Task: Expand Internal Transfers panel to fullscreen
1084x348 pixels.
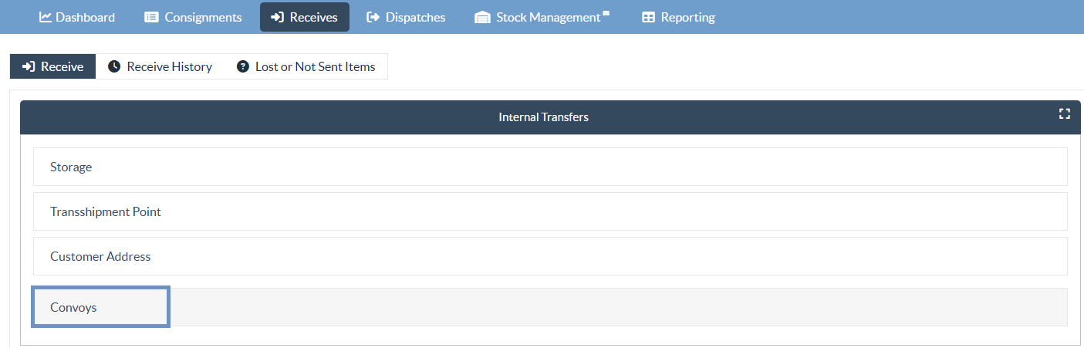Action: [1065, 114]
